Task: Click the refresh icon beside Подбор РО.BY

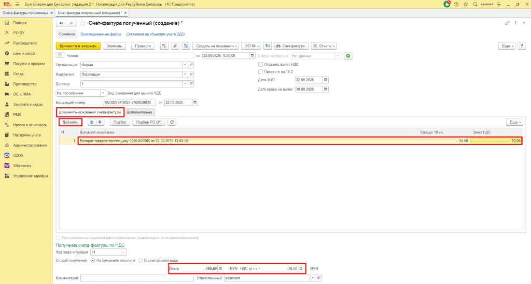Action: (x=172, y=122)
